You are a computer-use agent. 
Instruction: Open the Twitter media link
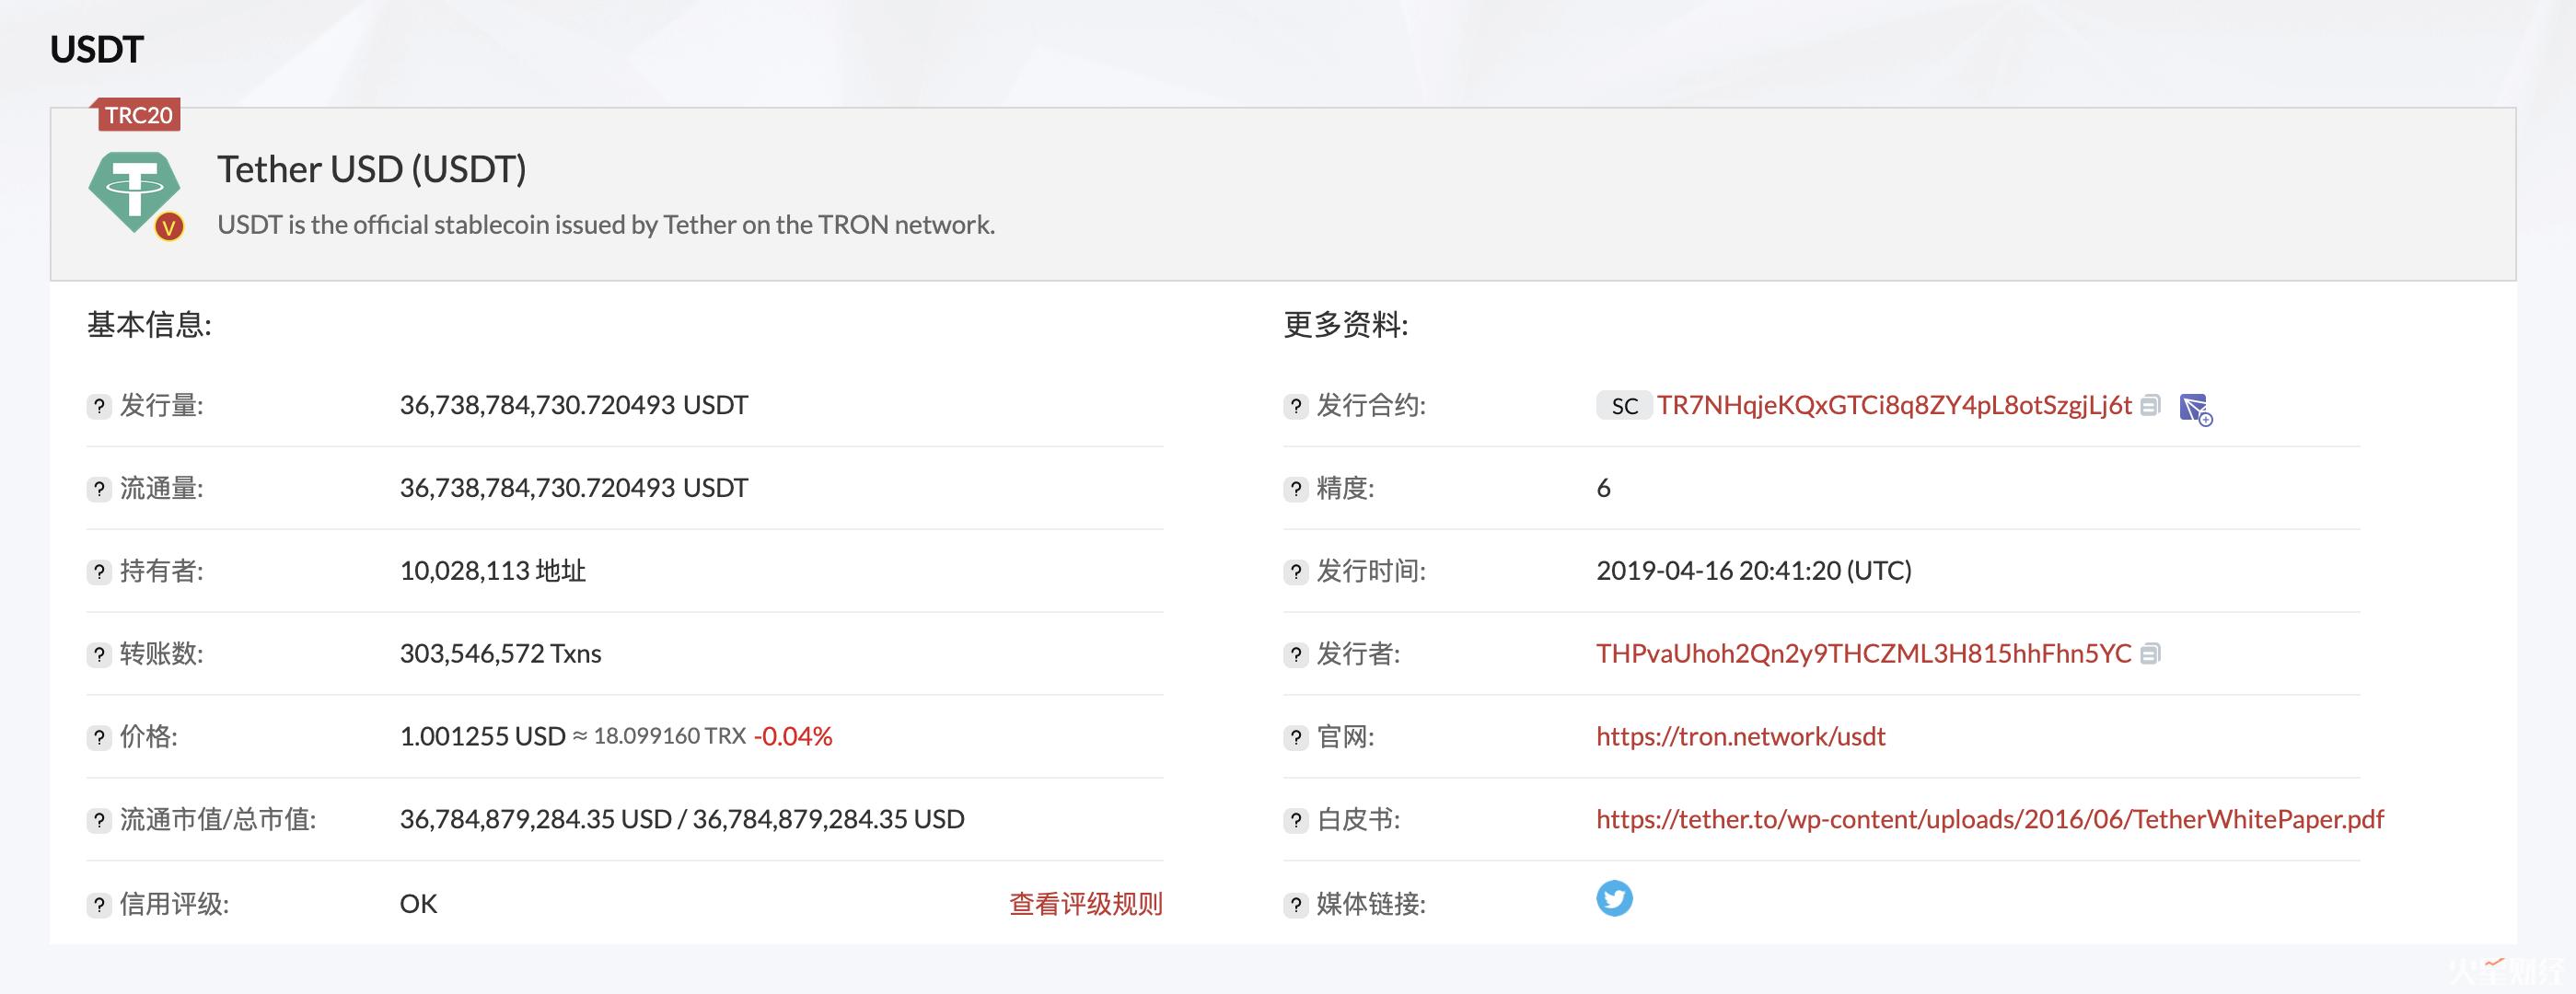(x=1617, y=899)
